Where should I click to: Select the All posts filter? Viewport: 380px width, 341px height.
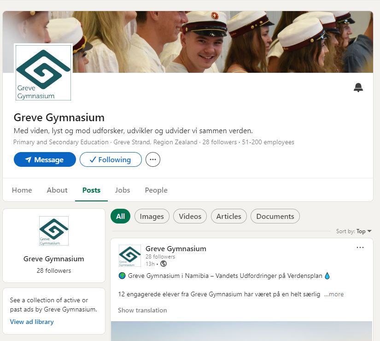click(121, 216)
